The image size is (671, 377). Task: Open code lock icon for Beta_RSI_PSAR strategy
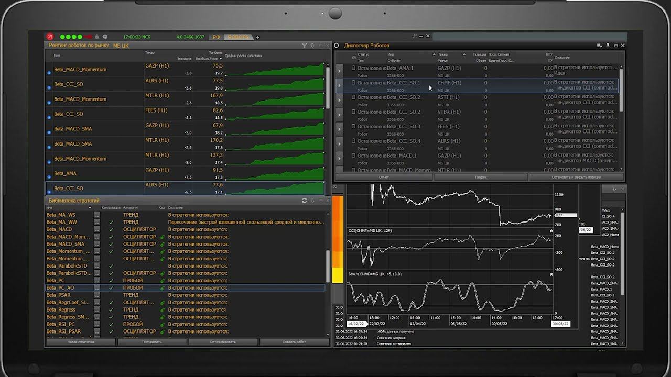163,332
